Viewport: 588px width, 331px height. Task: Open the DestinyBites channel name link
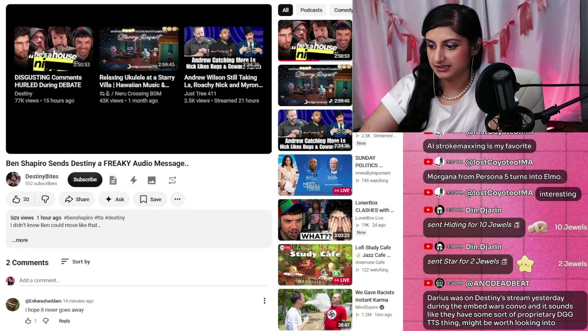point(42,176)
